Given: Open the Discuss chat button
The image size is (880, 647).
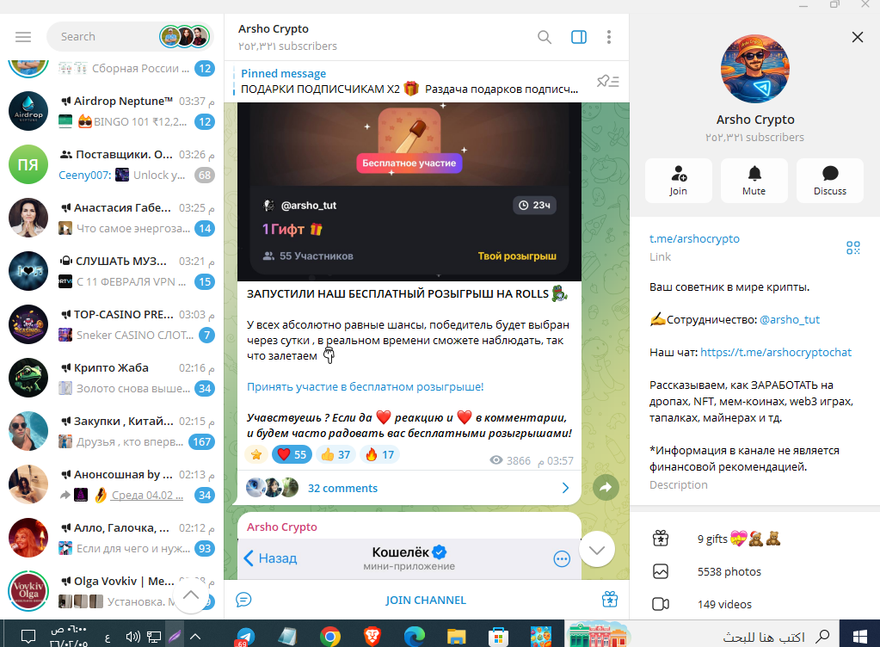Looking at the screenshot, I should [829, 180].
